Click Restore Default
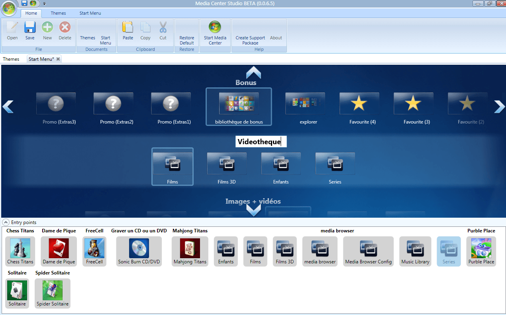This screenshot has width=506, height=315. tap(187, 40)
